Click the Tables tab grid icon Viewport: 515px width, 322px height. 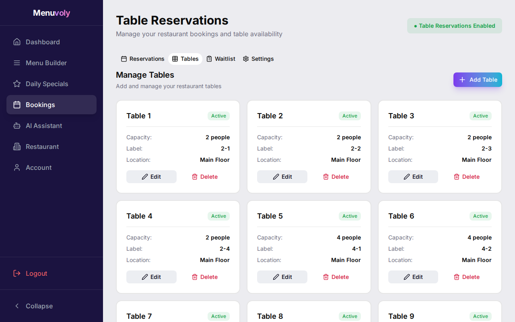click(175, 59)
